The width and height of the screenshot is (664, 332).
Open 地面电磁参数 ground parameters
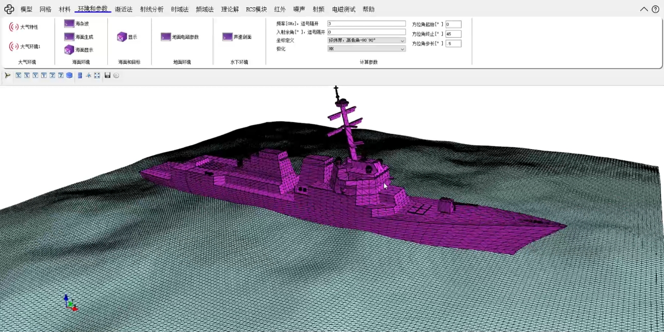tap(166, 37)
